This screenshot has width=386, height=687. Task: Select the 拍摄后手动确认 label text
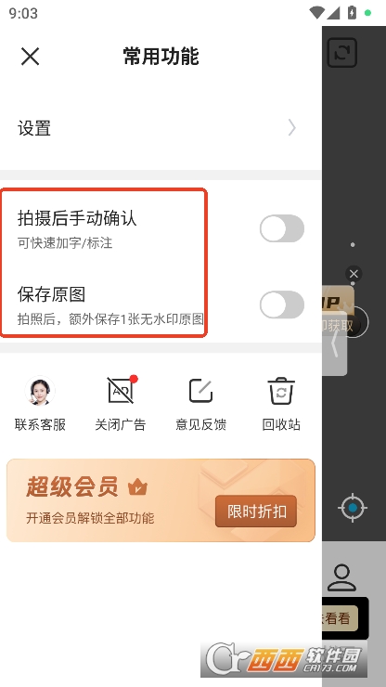click(x=77, y=218)
